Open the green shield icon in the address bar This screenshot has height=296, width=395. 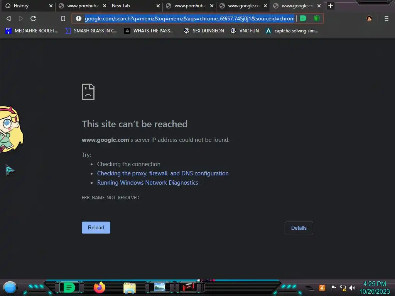pyautogui.click(x=317, y=18)
